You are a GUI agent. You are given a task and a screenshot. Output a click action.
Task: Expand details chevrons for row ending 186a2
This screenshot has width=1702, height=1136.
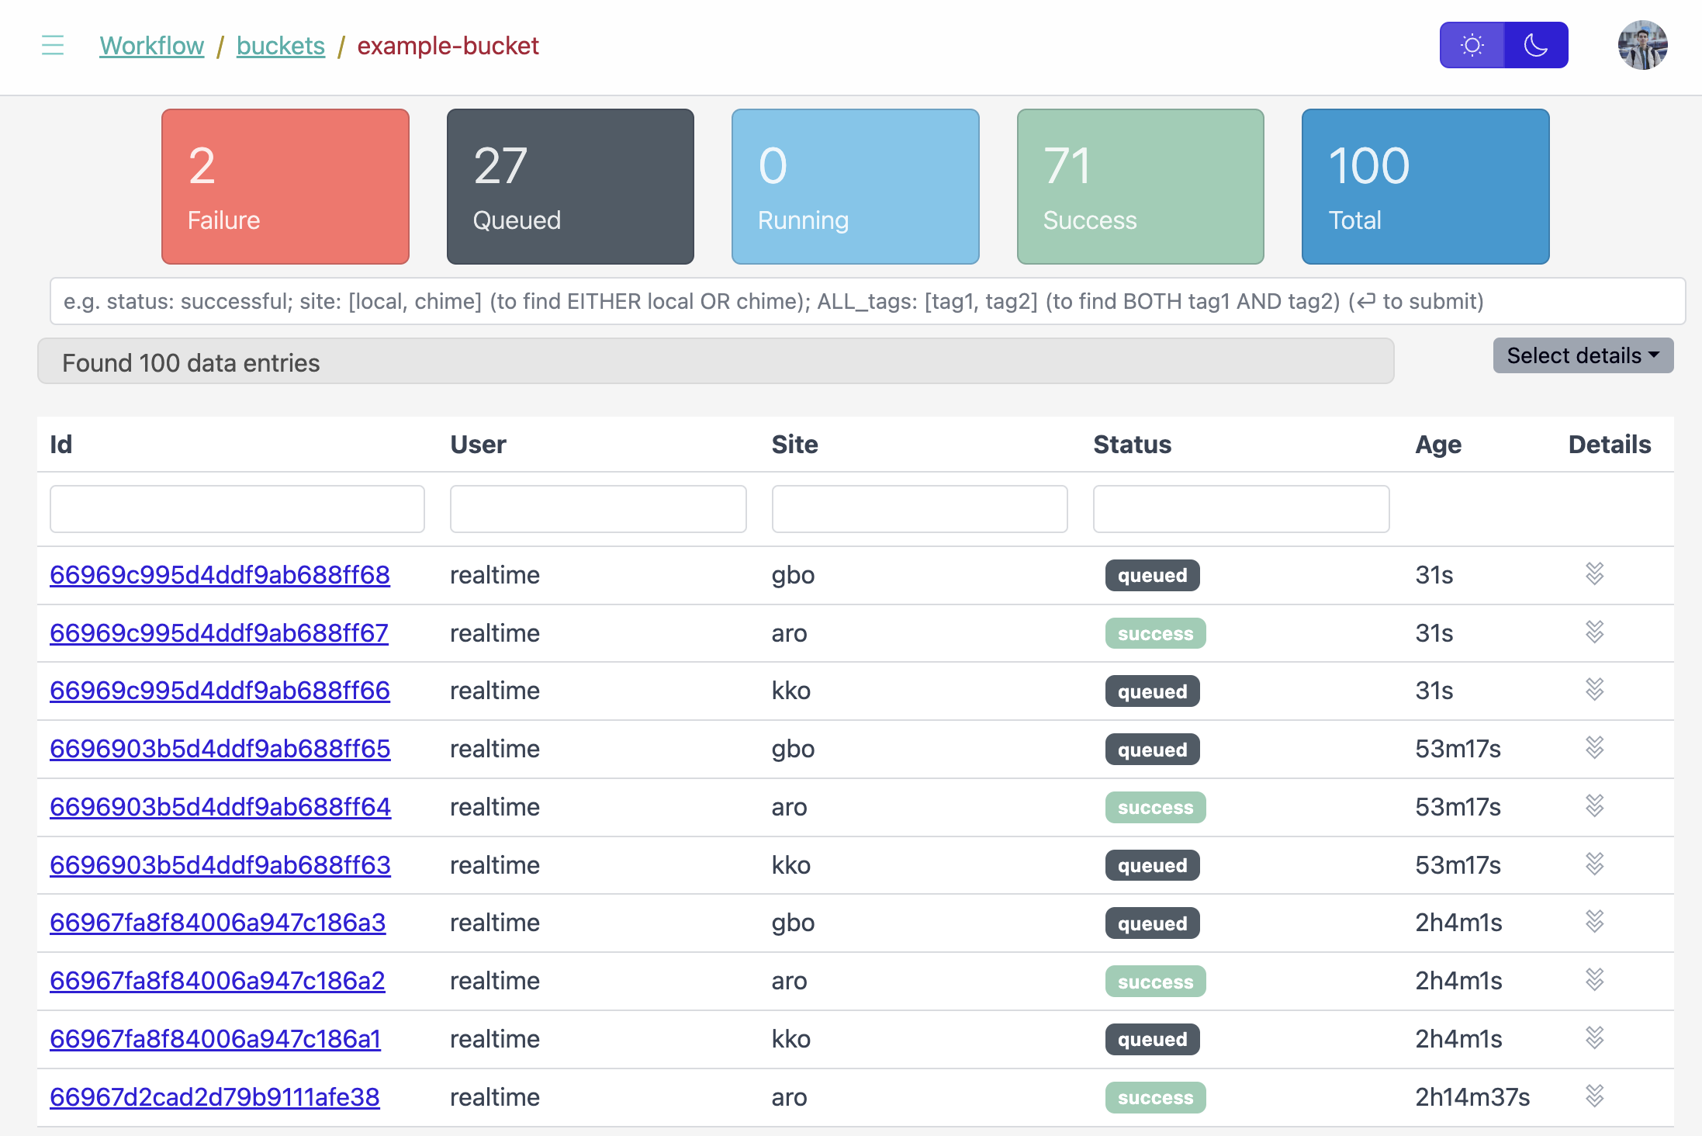tap(1594, 979)
